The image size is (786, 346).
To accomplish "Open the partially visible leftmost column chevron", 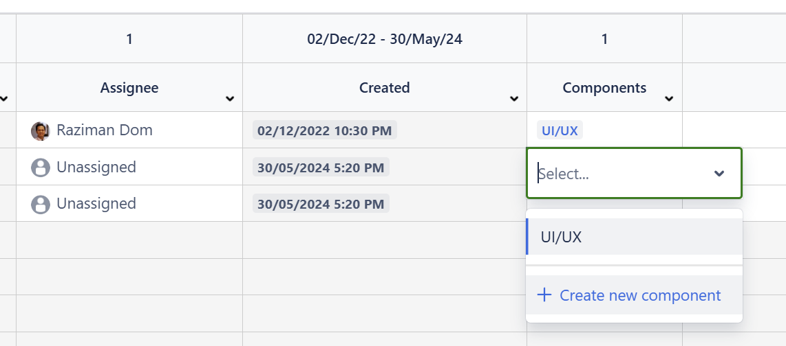I will 4,100.
